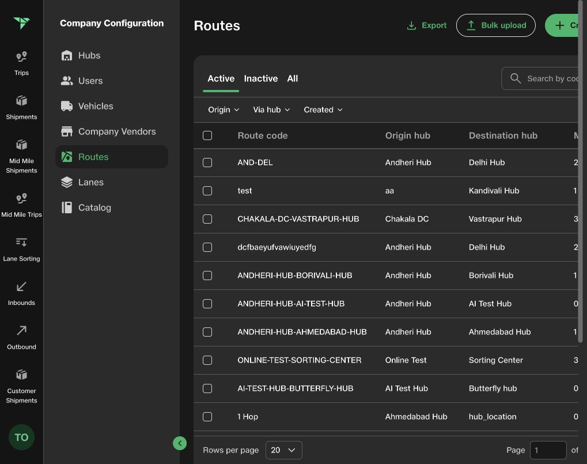This screenshot has width=587, height=464.
Task: Collapse the configuration sidebar with green arrow
Action: click(x=180, y=443)
